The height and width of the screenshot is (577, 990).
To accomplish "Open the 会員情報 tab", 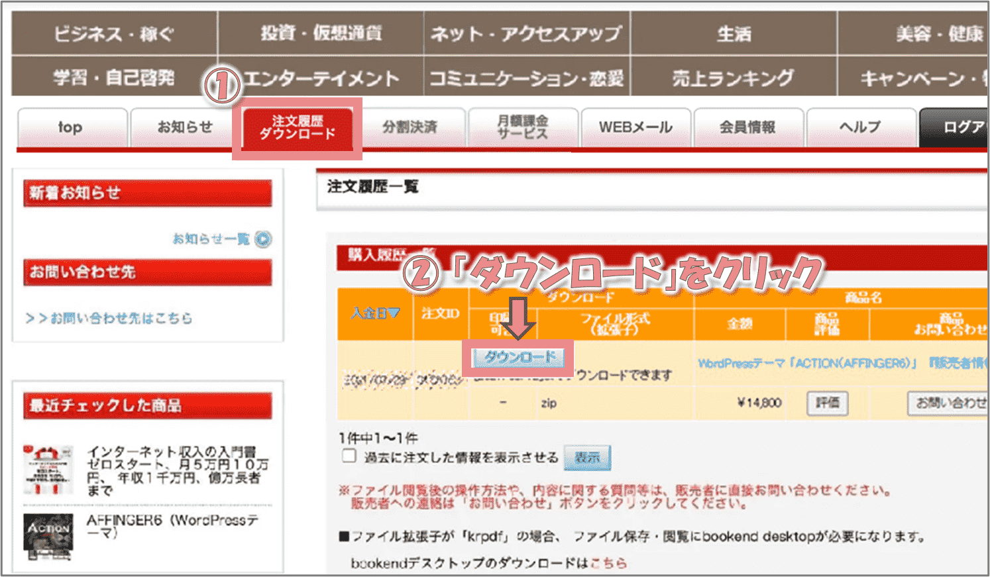I will coord(747,127).
